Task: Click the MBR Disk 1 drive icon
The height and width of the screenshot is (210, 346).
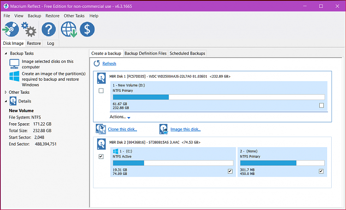Action: [x=101, y=78]
